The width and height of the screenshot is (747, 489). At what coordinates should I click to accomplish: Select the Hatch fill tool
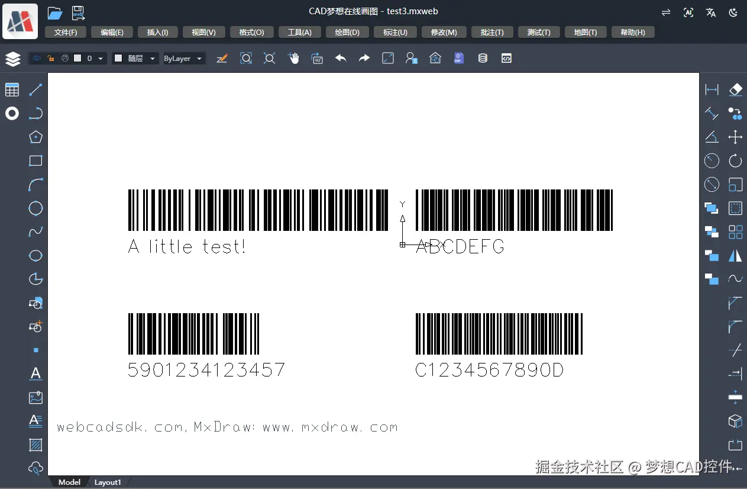[36, 445]
